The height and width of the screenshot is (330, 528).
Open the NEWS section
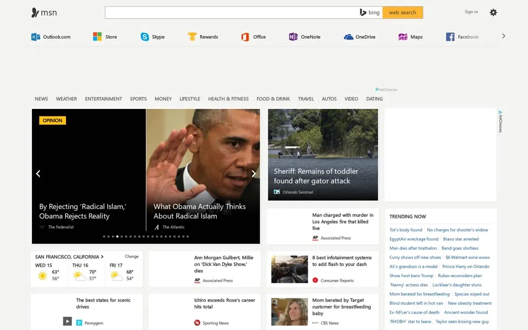click(x=41, y=98)
